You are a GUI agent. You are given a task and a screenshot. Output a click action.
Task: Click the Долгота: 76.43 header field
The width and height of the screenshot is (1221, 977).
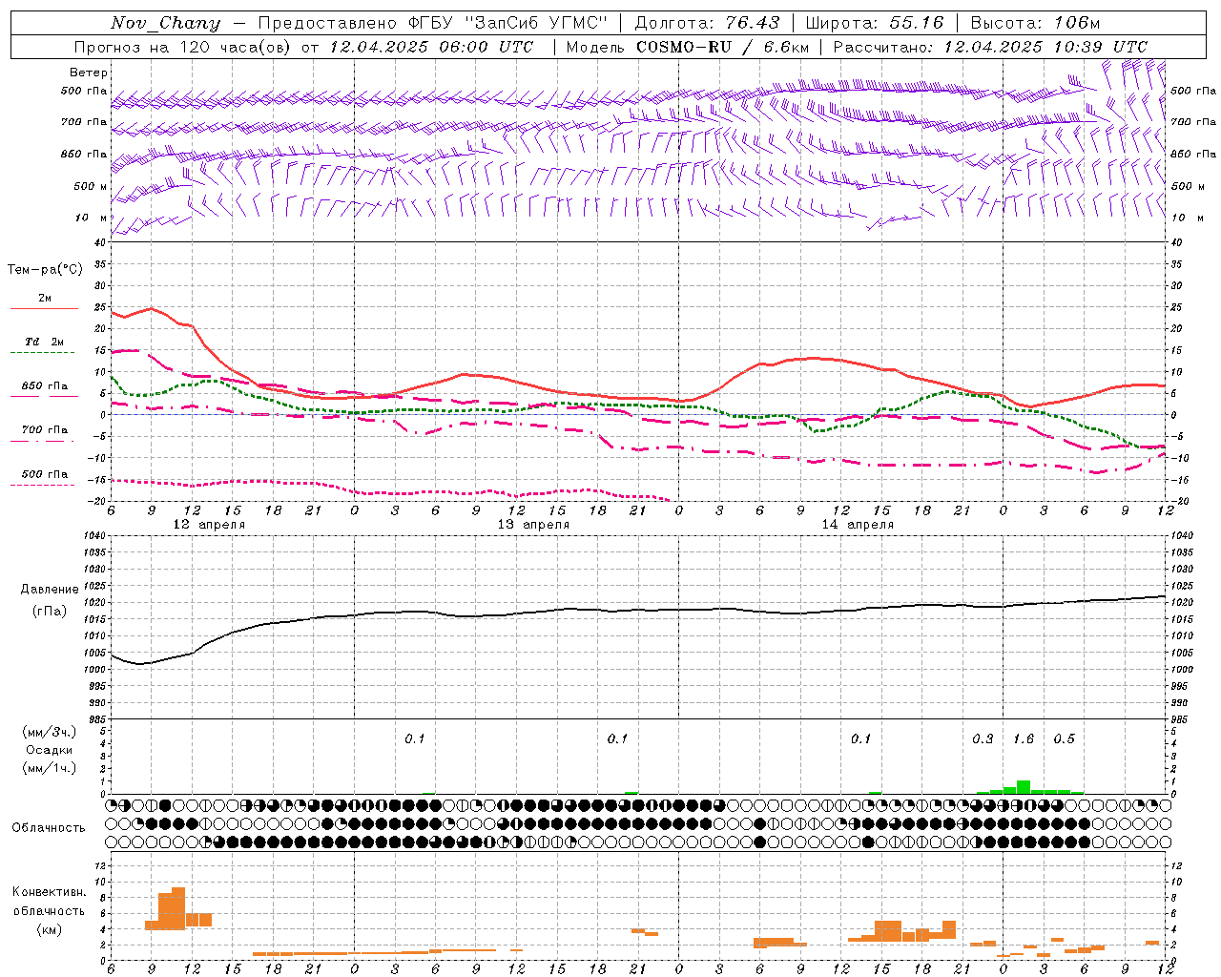point(707,23)
